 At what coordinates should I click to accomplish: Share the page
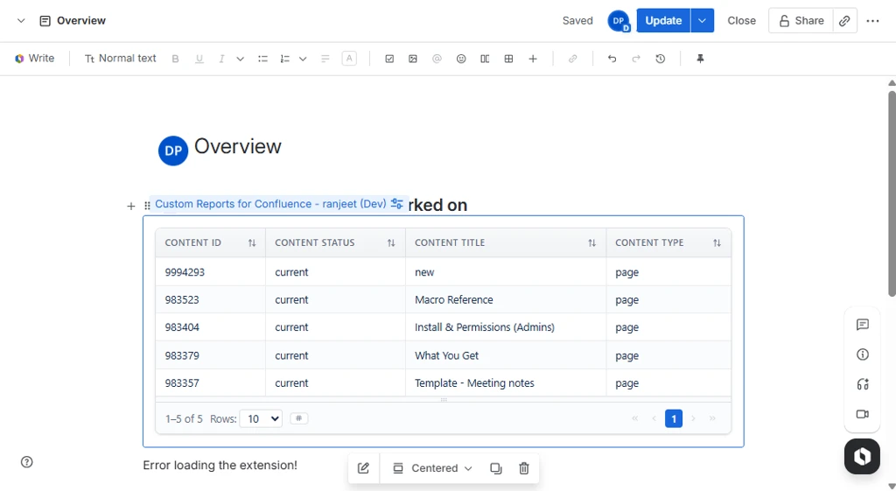click(x=801, y=21)
